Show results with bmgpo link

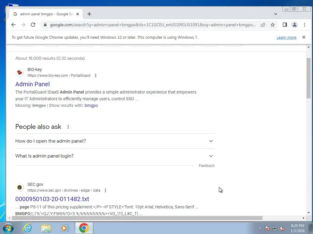[x=91, y=105]
